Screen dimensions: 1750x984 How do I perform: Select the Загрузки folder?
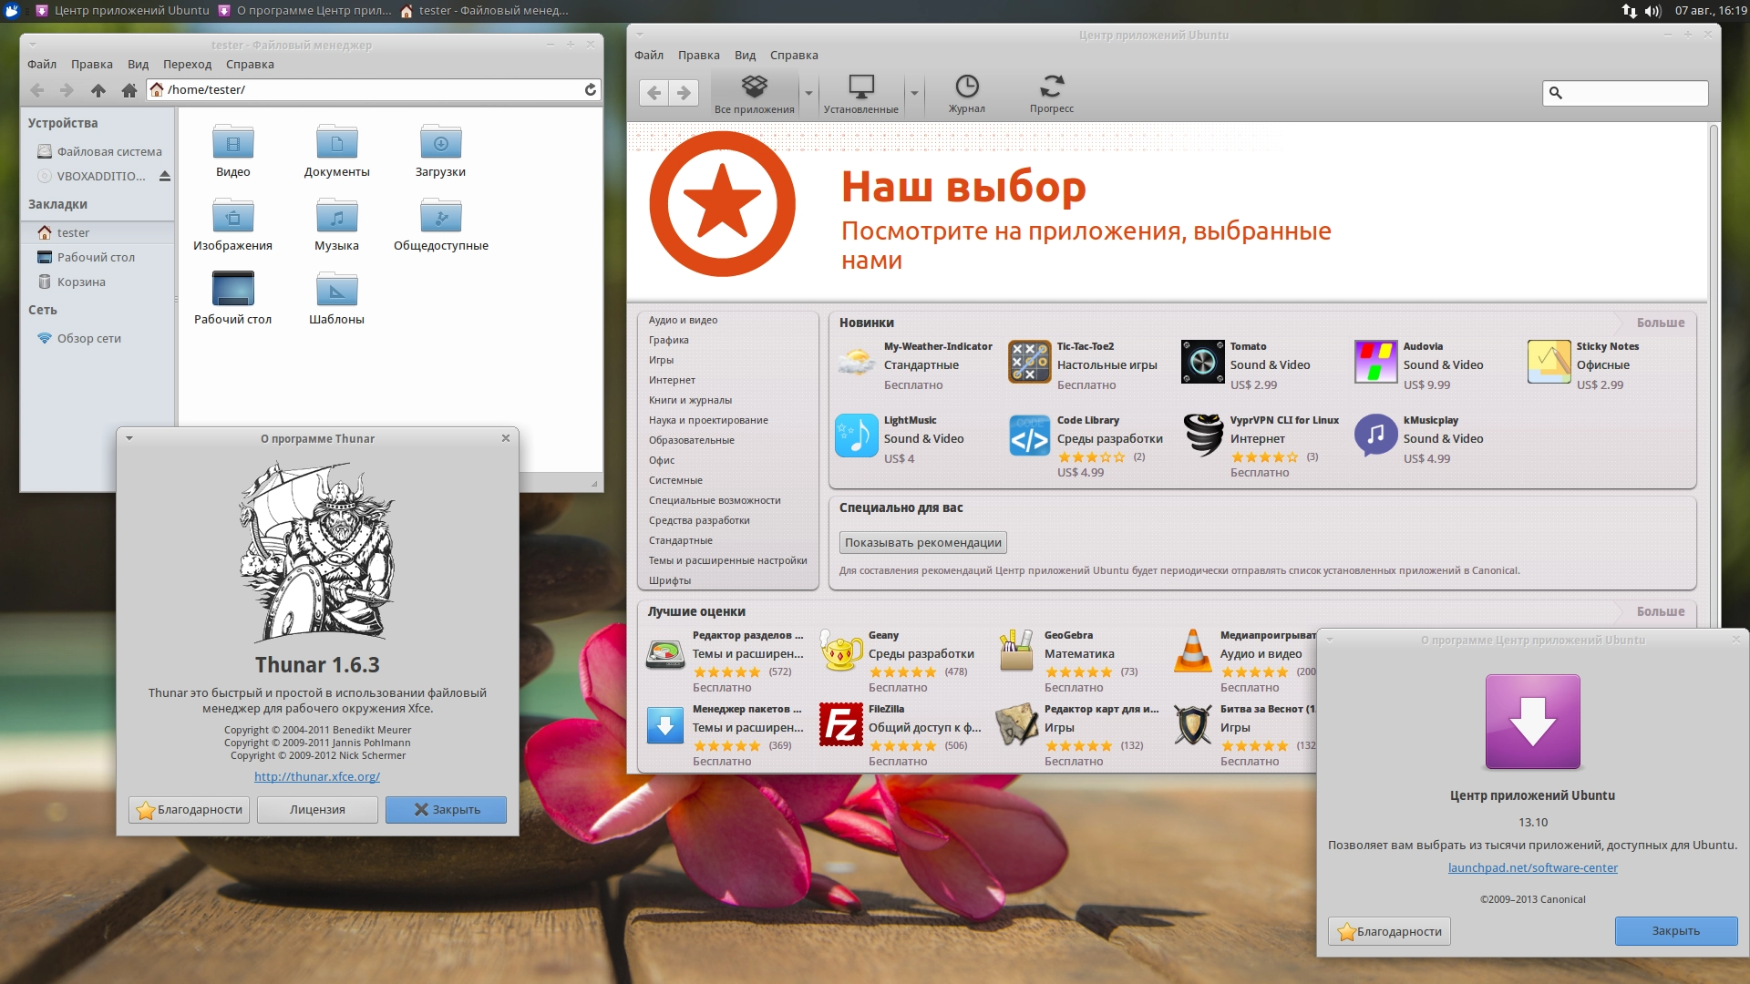tap(441, 151)
